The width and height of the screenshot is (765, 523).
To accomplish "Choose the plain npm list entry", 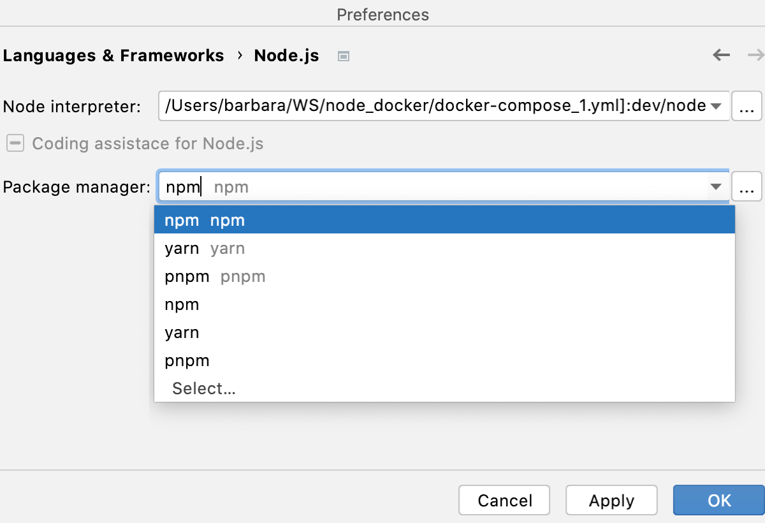I will [182, 304].
